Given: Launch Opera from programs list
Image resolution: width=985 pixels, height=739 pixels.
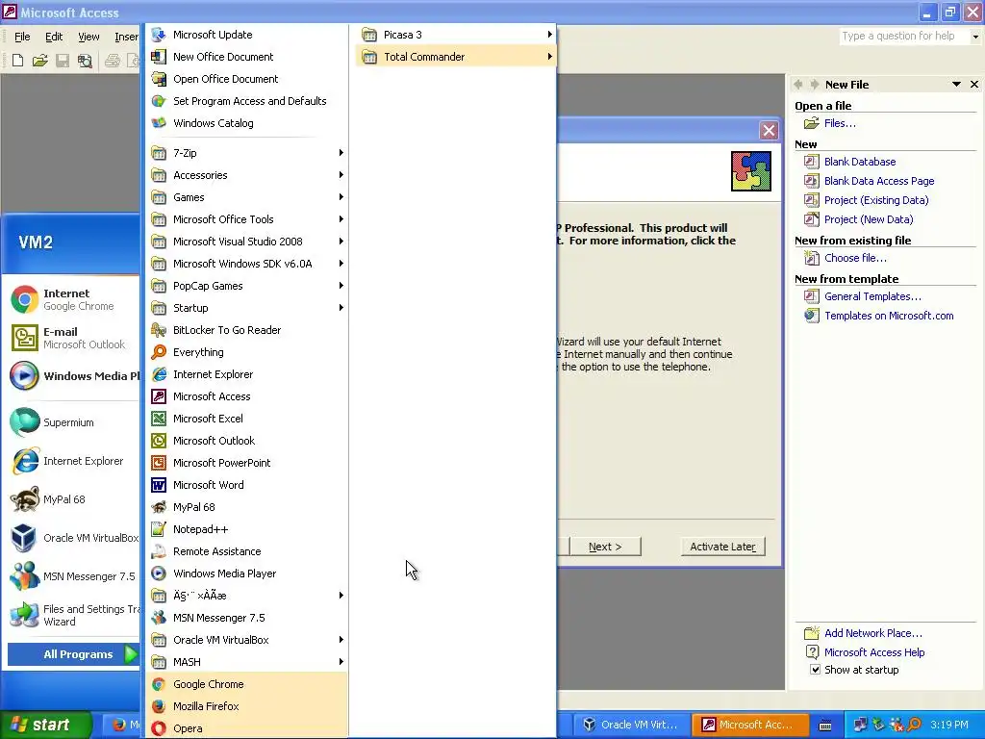Looking at the screenshot, I should tap(247, 728).
